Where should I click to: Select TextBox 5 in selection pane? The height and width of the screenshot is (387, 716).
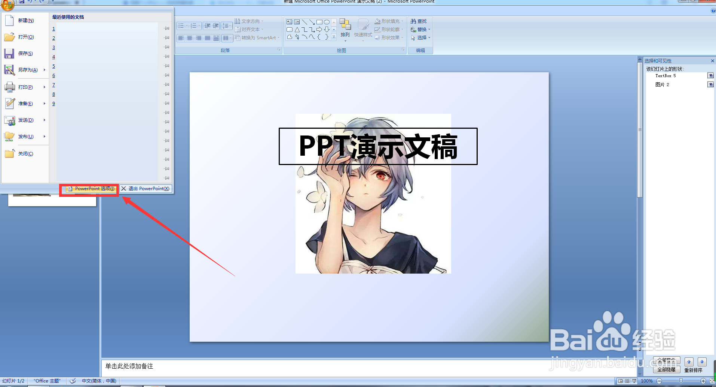click(x=665, y=76)
